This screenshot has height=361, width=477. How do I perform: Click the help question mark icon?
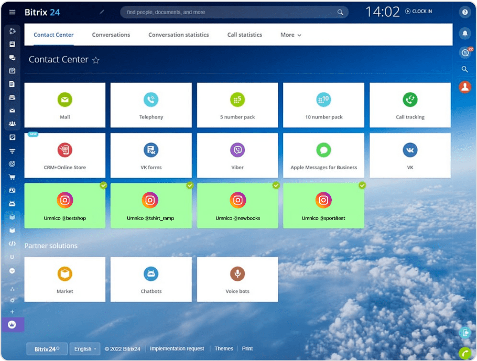click(x=464, y=12)
